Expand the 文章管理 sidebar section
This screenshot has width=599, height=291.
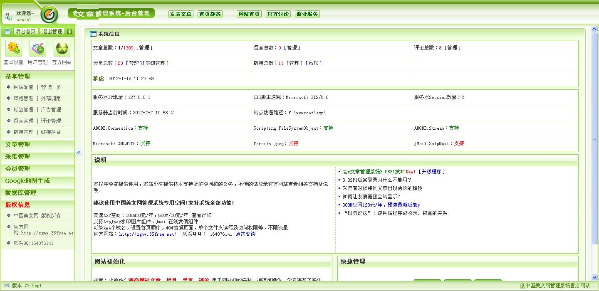(18, 145)
